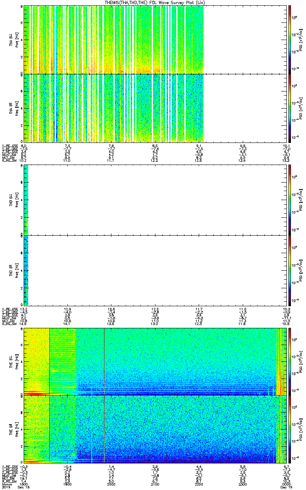Click the 2200 time tick label
This screenshot has height=490, width=306.
200,484
